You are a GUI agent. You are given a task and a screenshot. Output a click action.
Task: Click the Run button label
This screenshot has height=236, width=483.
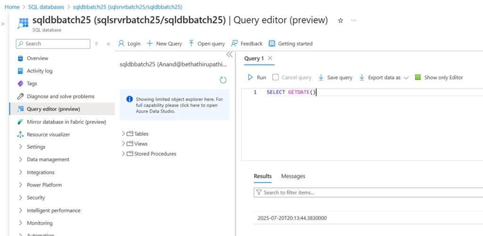point(261,78)
